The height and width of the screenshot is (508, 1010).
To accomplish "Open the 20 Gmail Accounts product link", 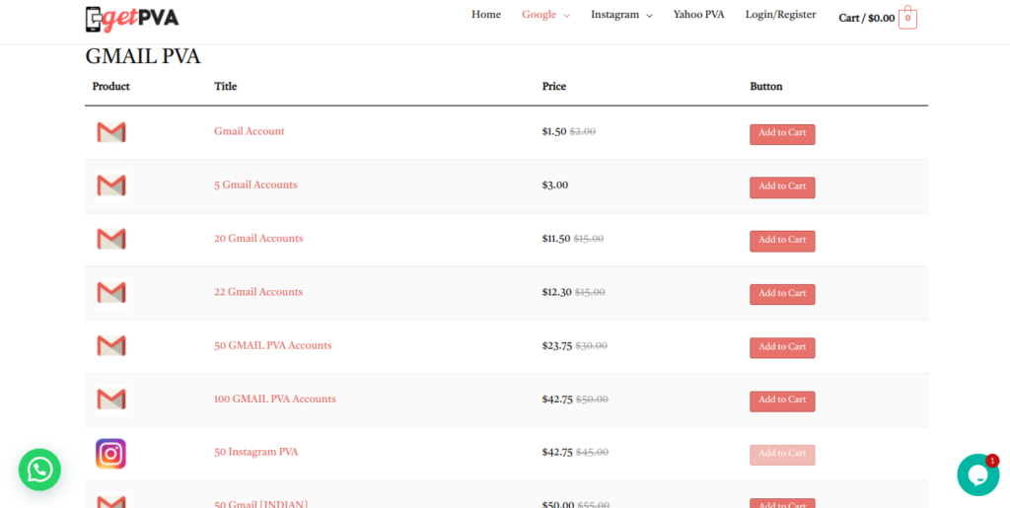I will 258,239.
